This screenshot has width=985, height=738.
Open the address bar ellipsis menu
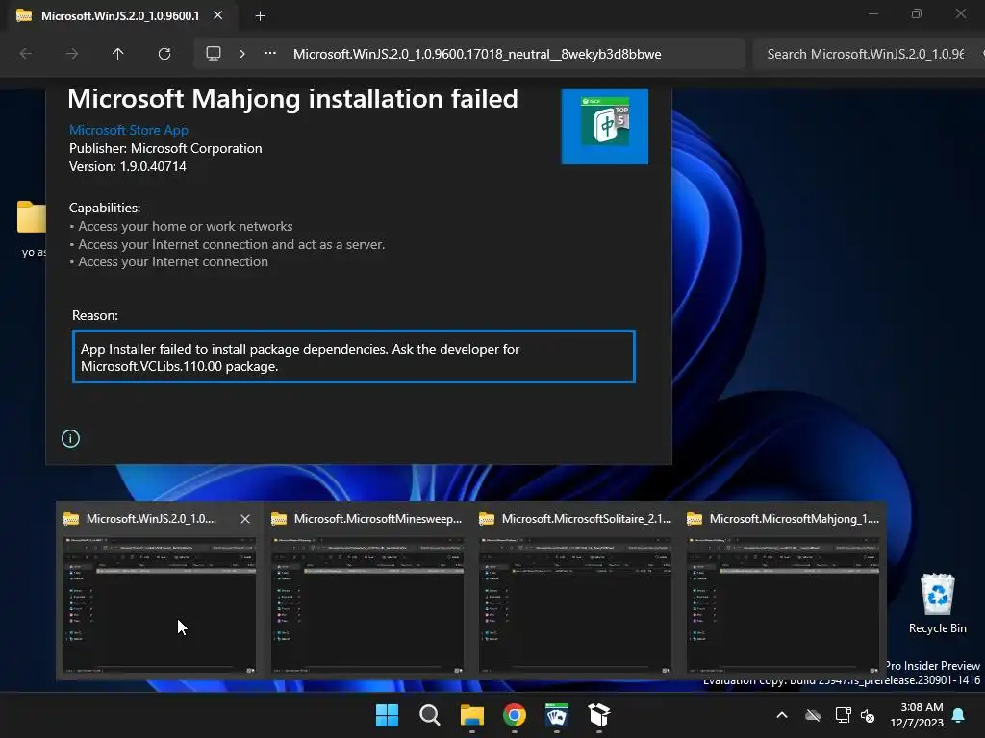(269, 54)
